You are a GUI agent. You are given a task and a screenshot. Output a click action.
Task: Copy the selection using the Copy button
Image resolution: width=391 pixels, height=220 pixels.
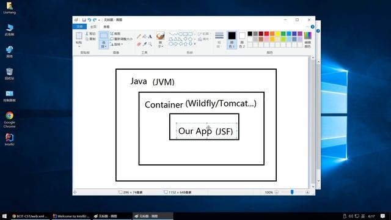pos(90,39)
